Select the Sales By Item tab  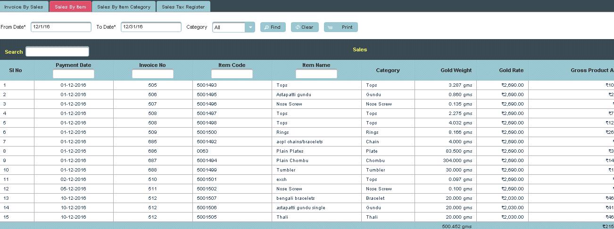(70, 7)
